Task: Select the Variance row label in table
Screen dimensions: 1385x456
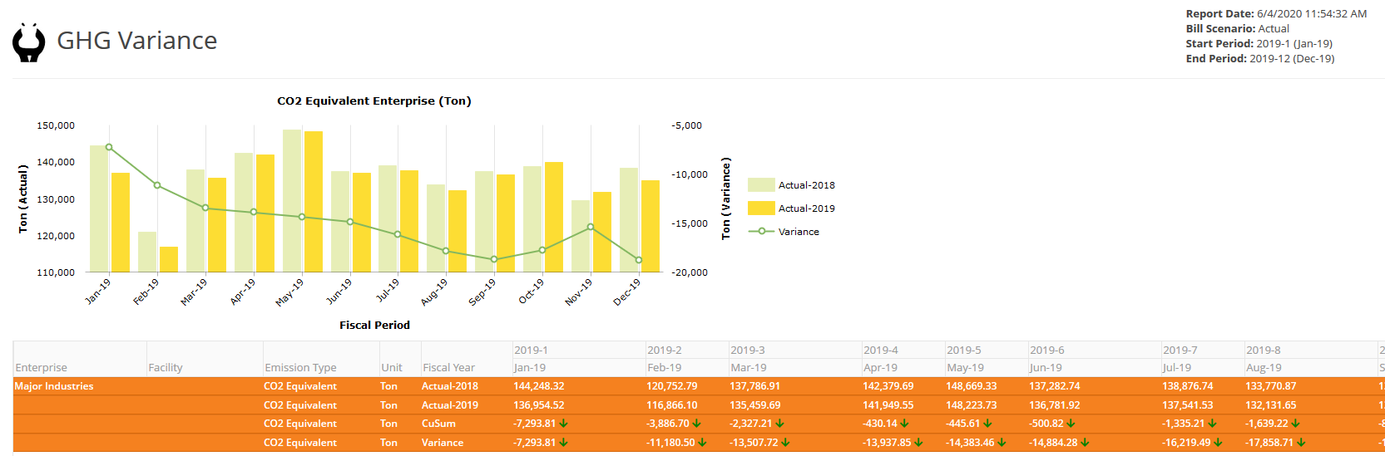Action: click(443, 443)
